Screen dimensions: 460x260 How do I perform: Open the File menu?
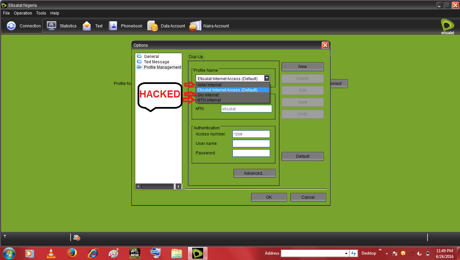point(6,13)
